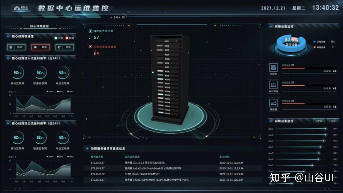The height and width of the screenshot is (193, 343).
Task: Select the log row about 状态码为503
Action: click(x=173, y=174)
